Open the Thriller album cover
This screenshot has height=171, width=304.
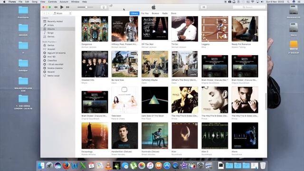coord(185,29)
